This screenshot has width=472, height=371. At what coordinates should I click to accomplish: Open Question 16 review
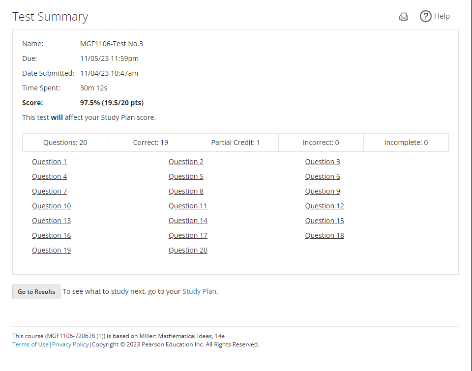(x=51, y=235)
